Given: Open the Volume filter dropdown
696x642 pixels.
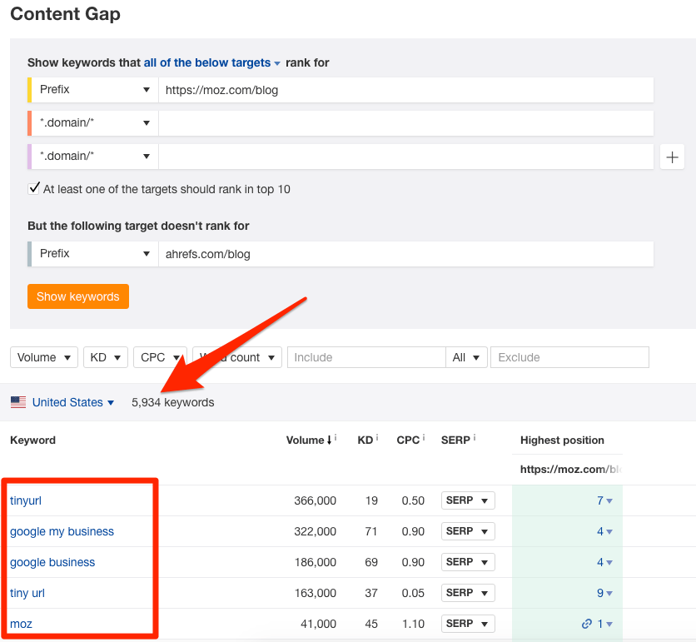Looking at the screenshot, I should point(44,357).
